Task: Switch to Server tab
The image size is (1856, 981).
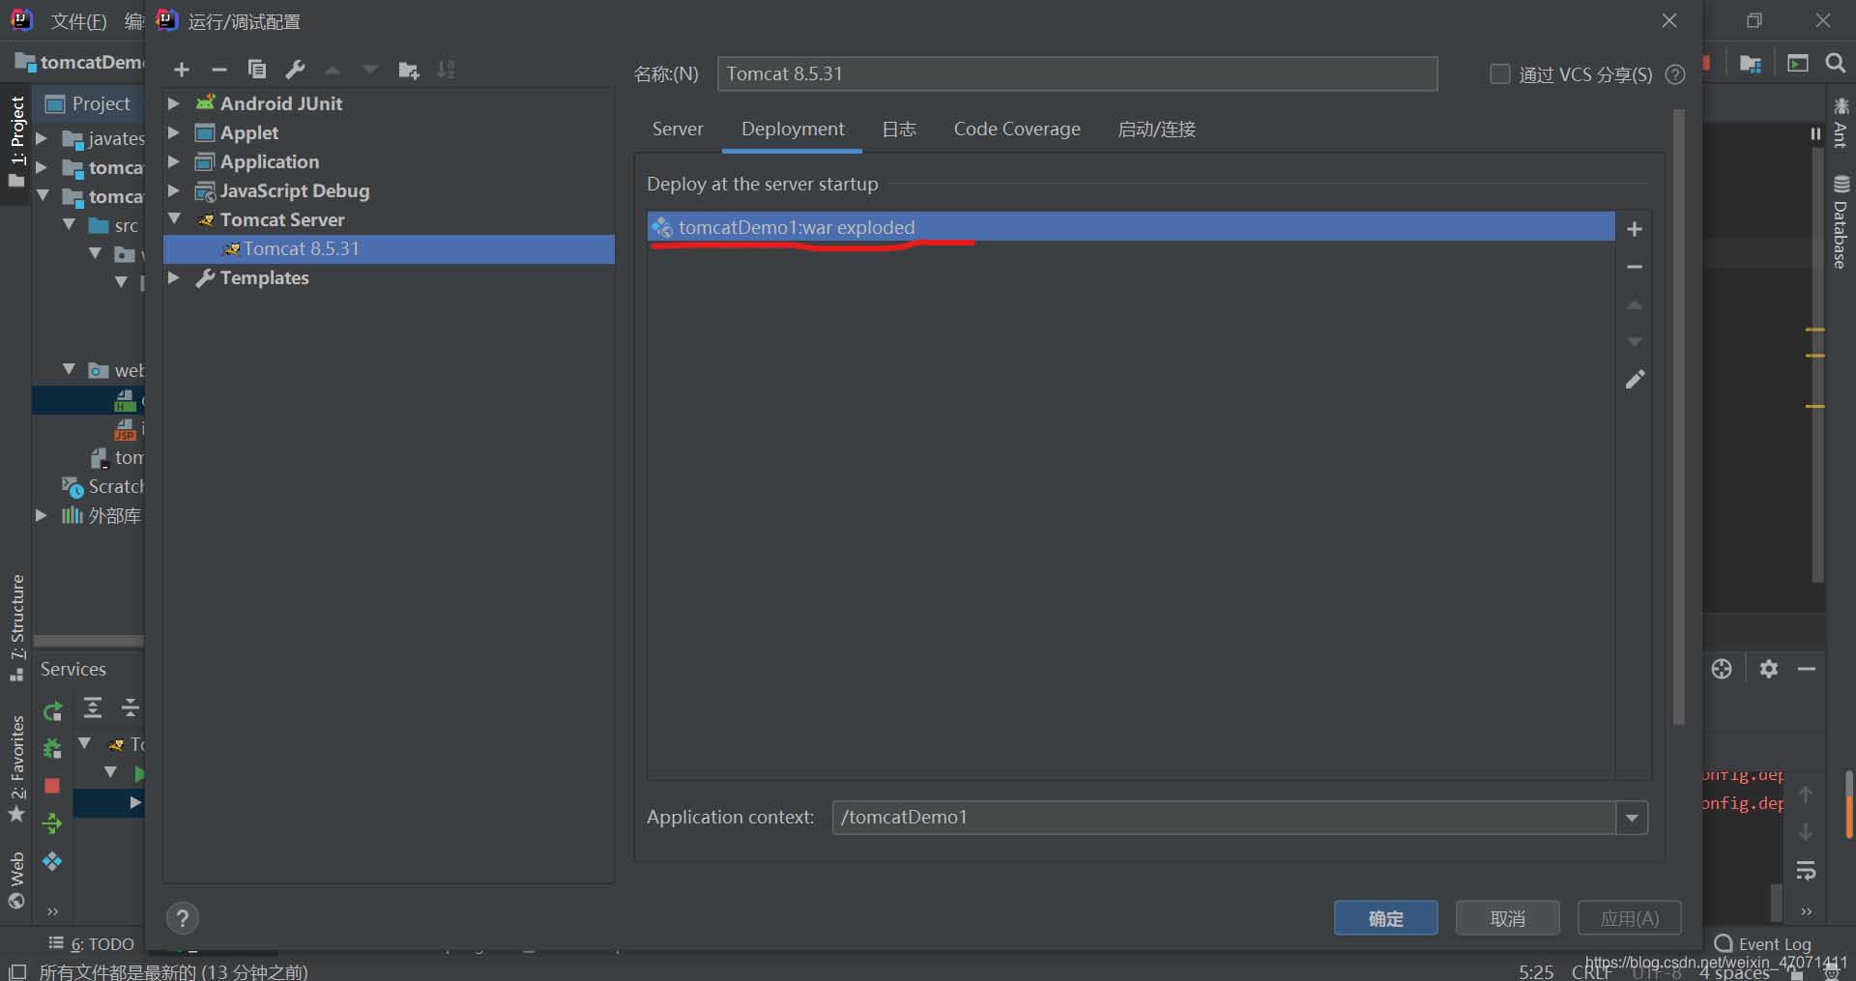Action: (678, 130)
